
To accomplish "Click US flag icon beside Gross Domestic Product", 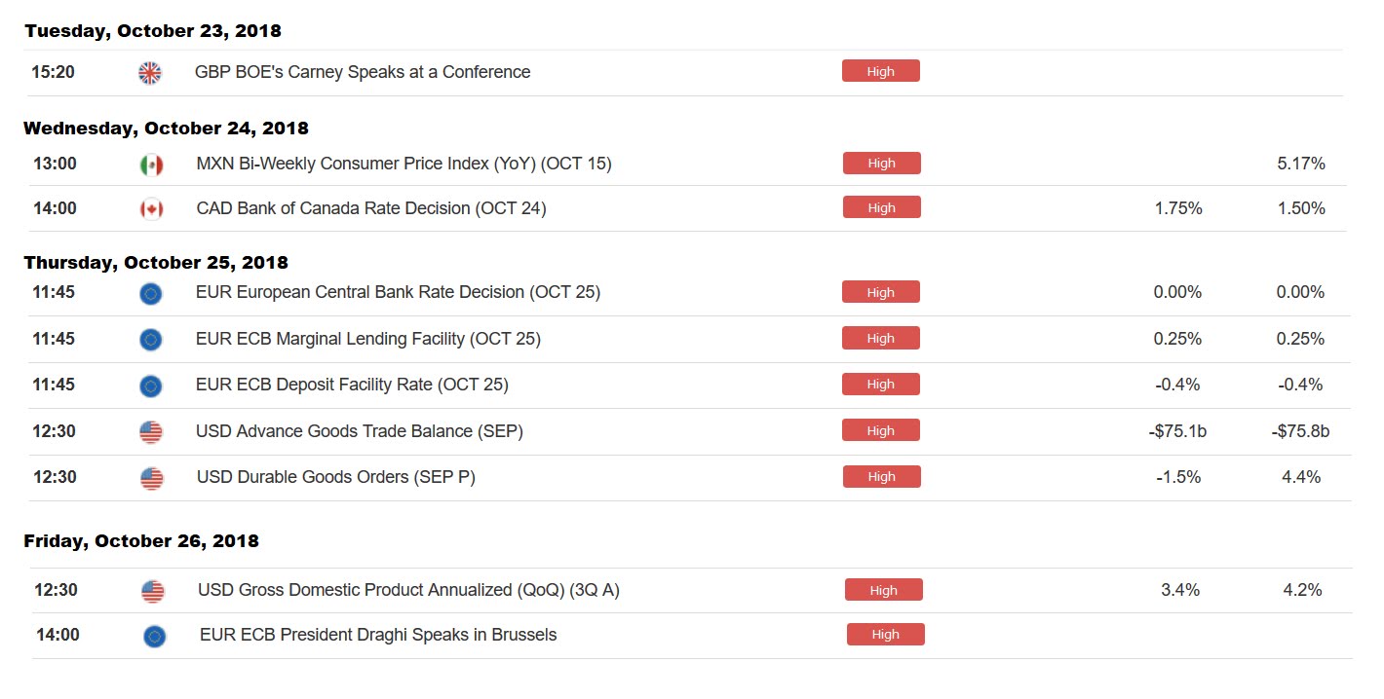I will (x=153, y=591).
